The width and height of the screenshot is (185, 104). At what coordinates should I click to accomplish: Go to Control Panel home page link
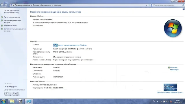(12, 12)
